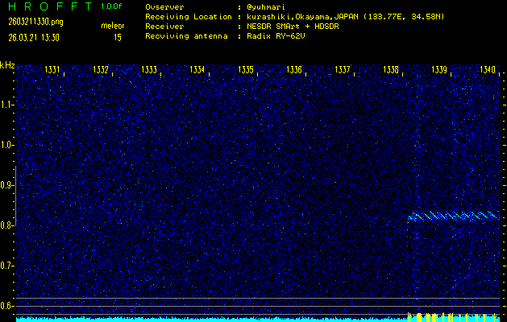Click the 1331 time marker
The width and height of the screenshot is (507, 322).
(52, 70)
